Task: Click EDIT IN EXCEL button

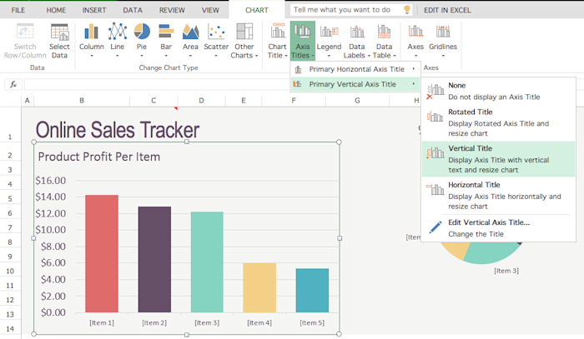Action: pos(447,10)
